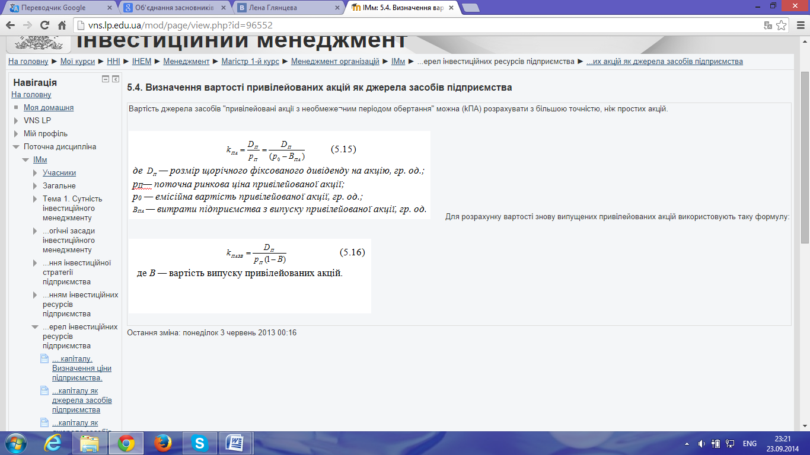Click the ENG language indicator
The image size is (810, 455).
[x=750, y=444]
